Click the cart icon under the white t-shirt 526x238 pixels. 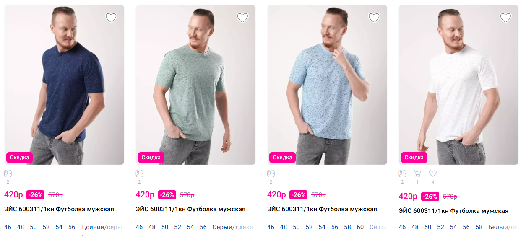pyautogui.click(x=417, y=173)
